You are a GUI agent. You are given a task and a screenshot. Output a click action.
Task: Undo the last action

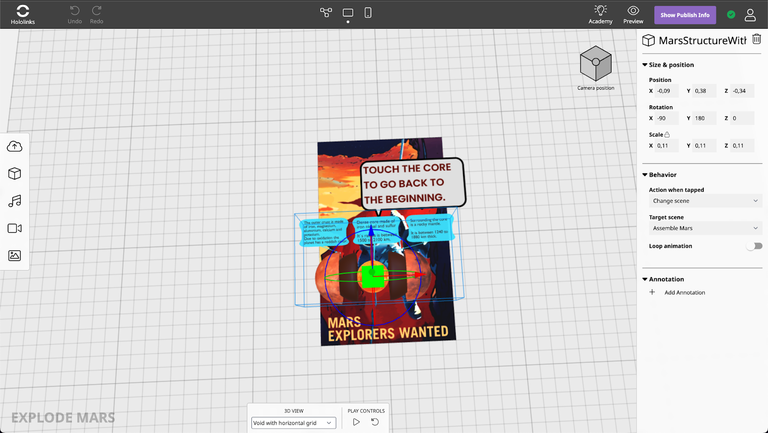click(x=75, y=14)
